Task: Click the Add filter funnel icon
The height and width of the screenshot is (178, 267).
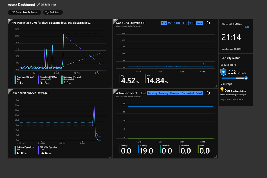Action: click(x=47, y=12)
